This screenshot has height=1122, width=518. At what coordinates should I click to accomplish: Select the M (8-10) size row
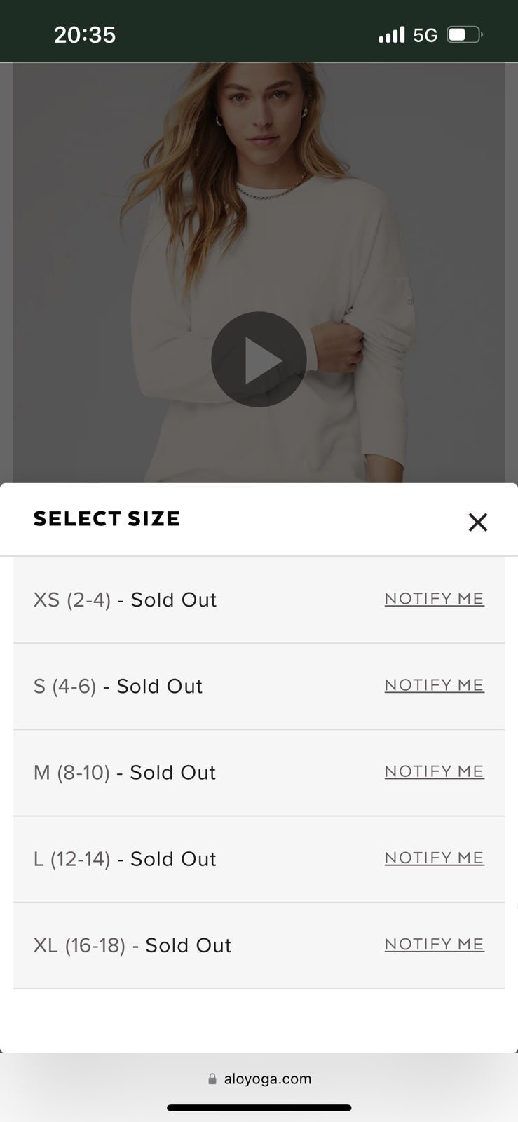point(125,773)
